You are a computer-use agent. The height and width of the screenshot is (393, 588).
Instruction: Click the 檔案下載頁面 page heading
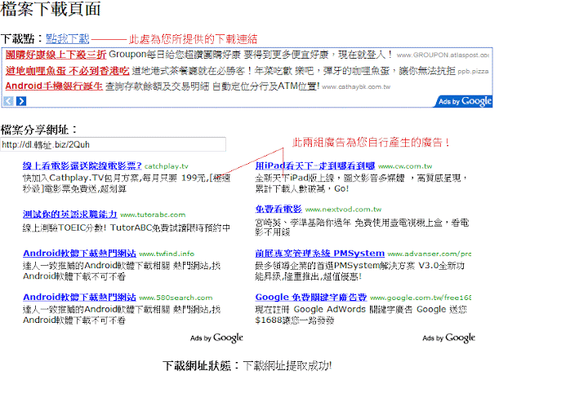tap(51, 9)
